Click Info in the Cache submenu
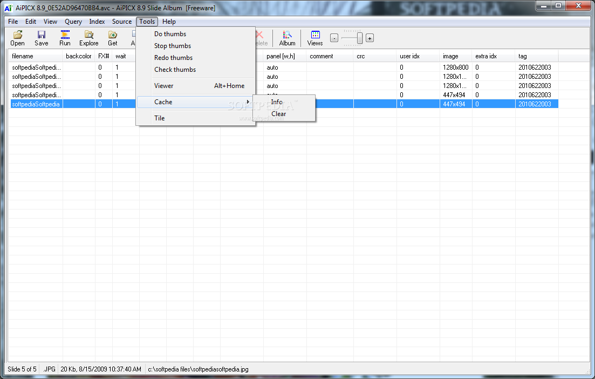Image resolution: width=595 pixels, height=379 pixels. (284, 102)
